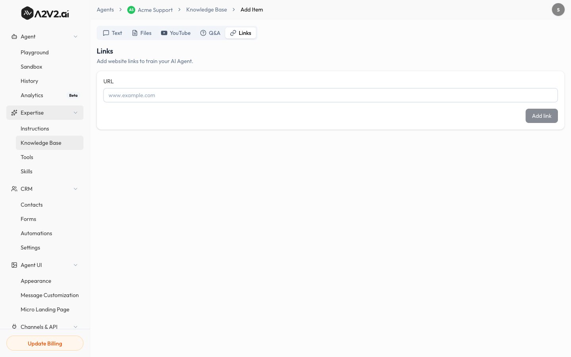Click the Update Billing button

tap(45, 344)
